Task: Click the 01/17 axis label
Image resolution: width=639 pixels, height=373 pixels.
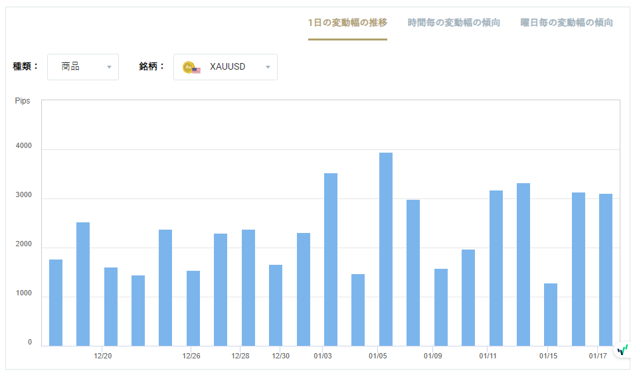Action: click(598, 356)
